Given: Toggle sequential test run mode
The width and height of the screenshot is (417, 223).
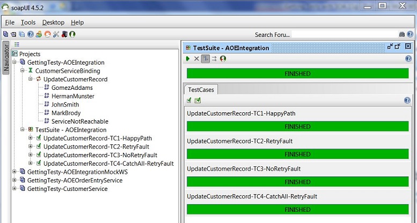Looking at the screenshot, I should pyautogui.click(x=205, y=58).
